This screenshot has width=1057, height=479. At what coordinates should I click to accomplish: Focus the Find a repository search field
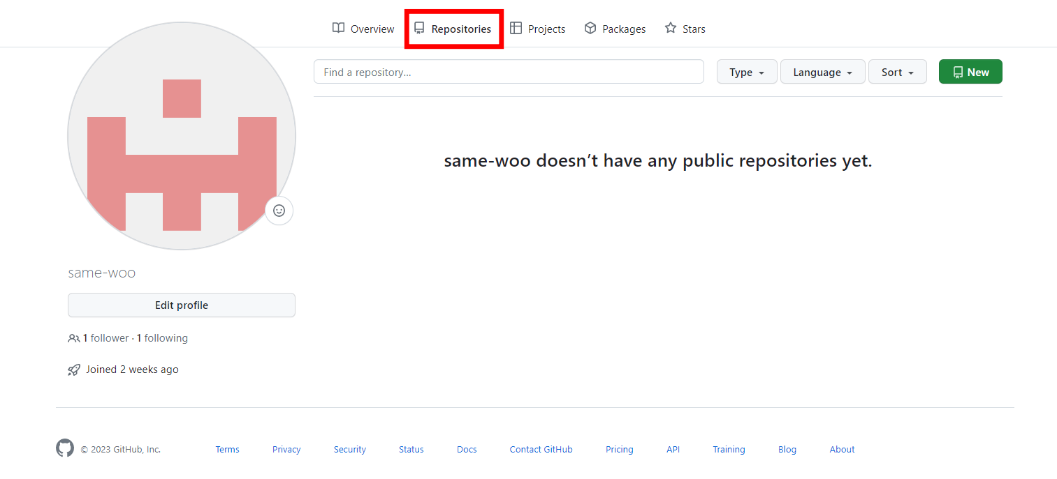coord(509,72)
